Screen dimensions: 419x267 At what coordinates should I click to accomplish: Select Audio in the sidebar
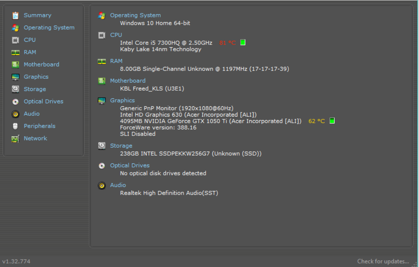point(32,114)
